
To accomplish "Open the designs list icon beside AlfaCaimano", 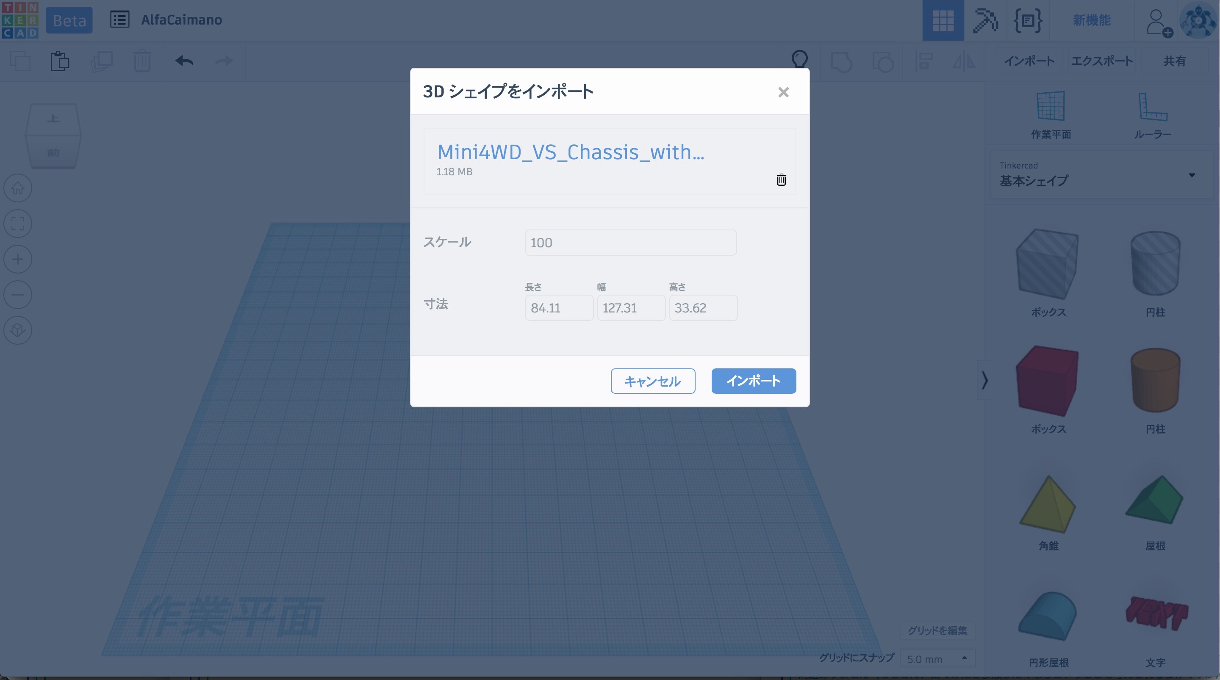I will pyautogui.click(x=119, y=20).
